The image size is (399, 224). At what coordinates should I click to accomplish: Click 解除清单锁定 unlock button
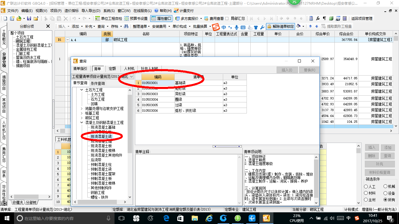point(280,26)
